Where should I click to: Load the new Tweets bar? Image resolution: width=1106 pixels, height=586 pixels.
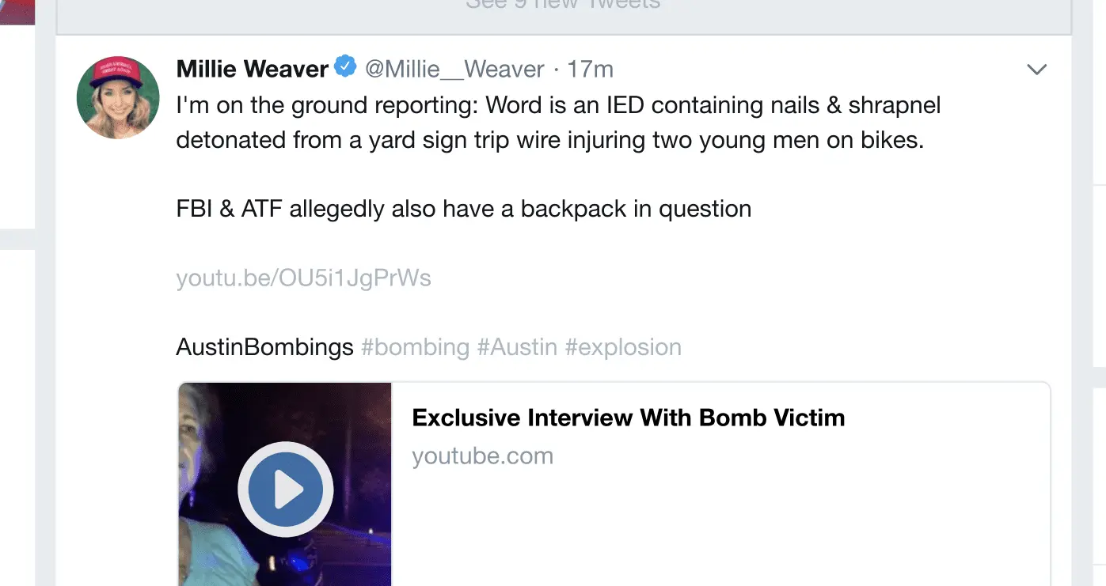[x=563, y=6]
